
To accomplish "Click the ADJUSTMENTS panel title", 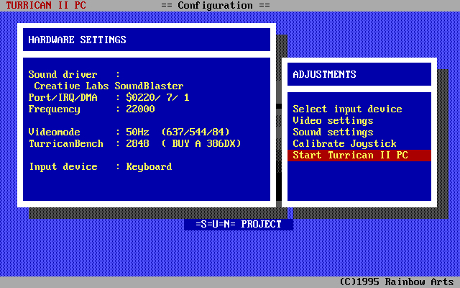I will [324, 74].
